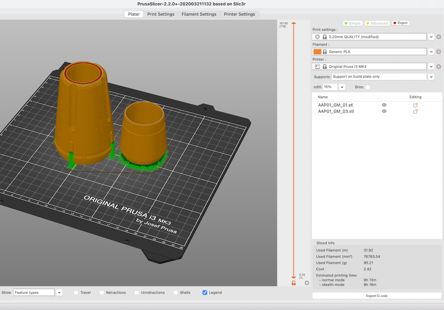
Task: Open the Show feature types dropdown arrow
Action: tap(59, 293)
